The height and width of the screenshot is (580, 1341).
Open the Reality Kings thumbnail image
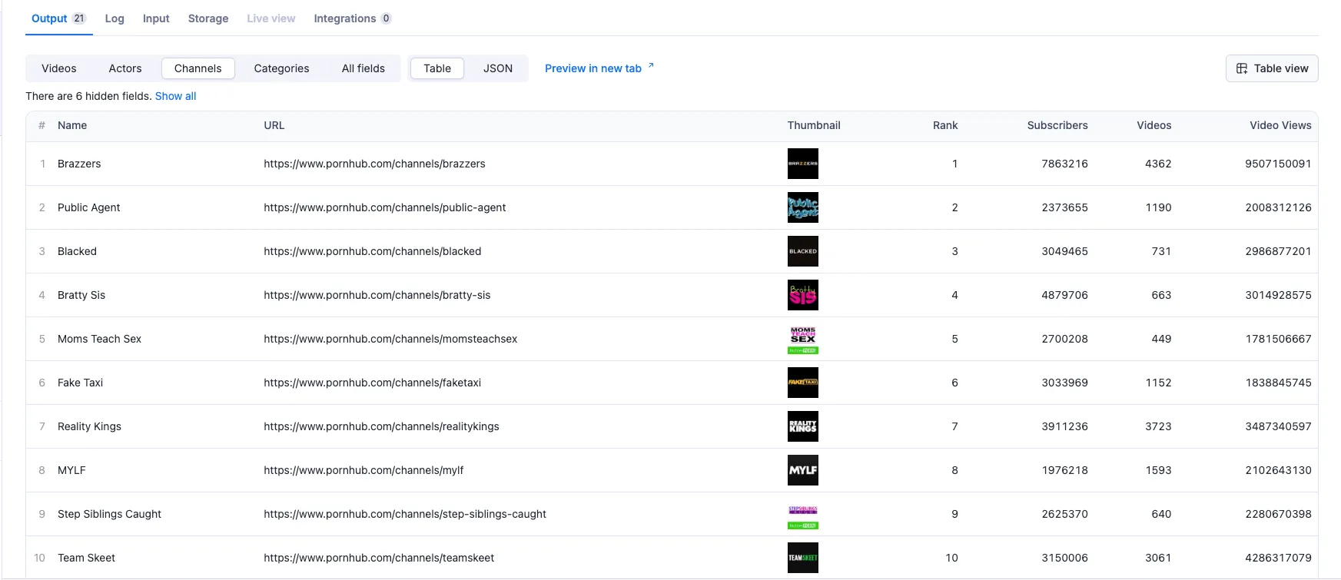[x=803, y=426]
